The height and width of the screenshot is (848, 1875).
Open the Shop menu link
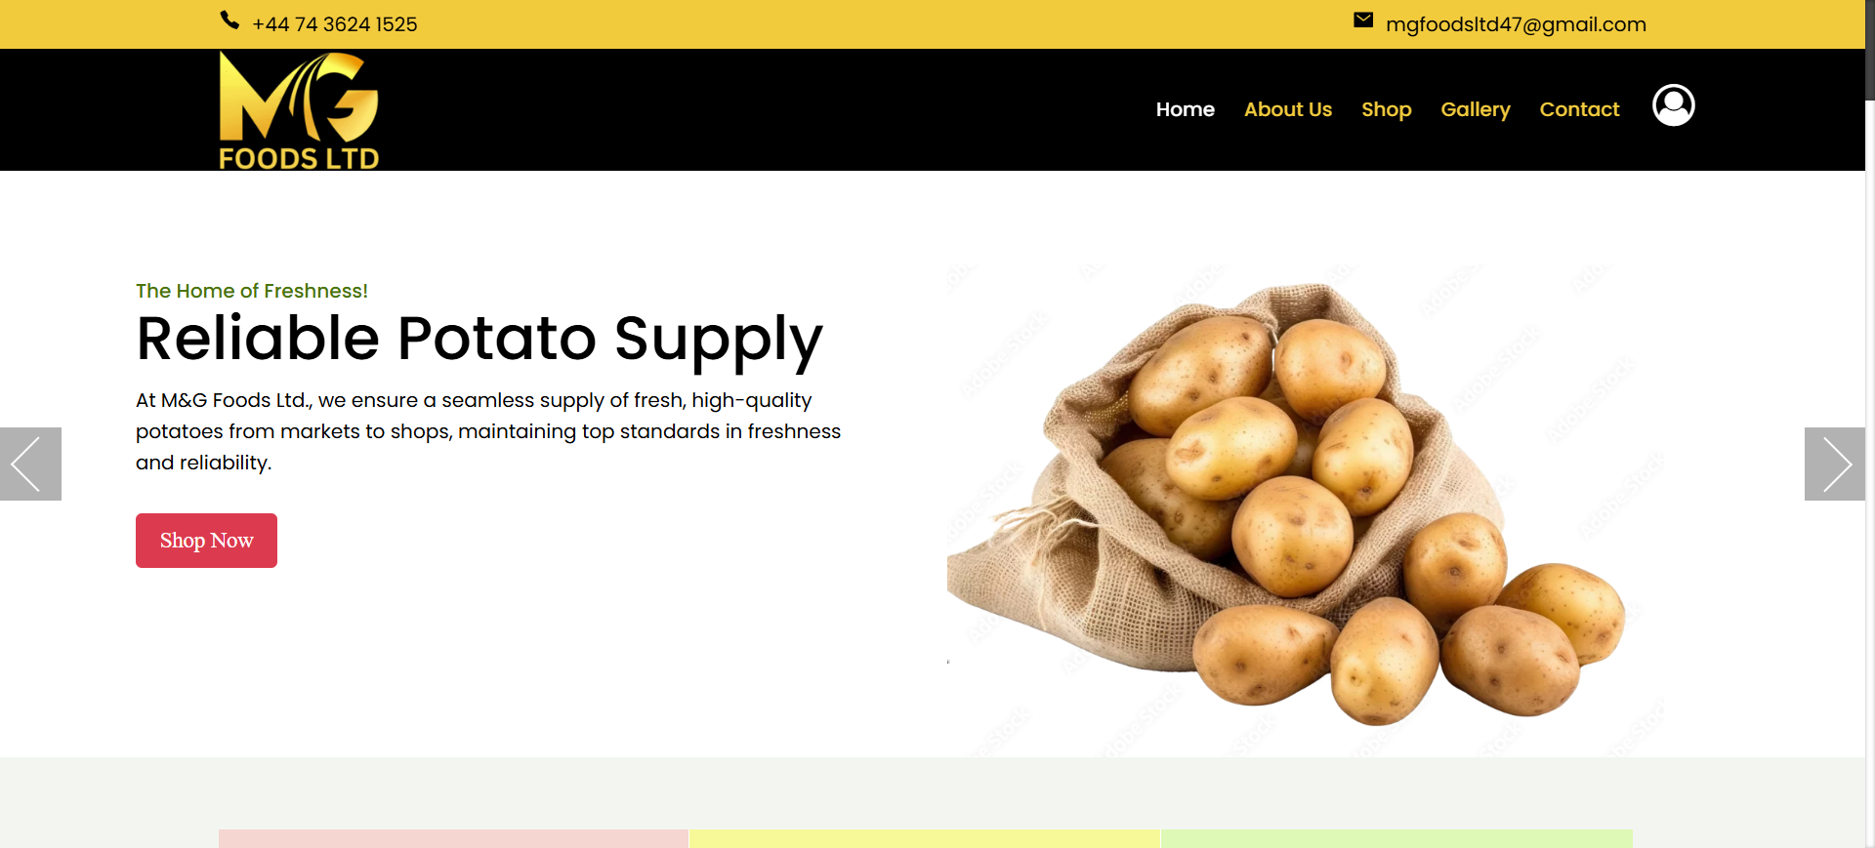tap(1387, 109)
